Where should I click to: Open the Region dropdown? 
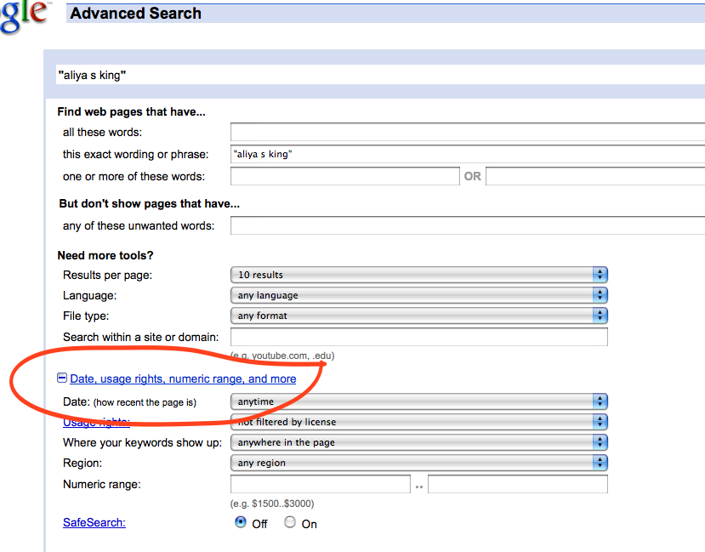(x=418, y=463)
